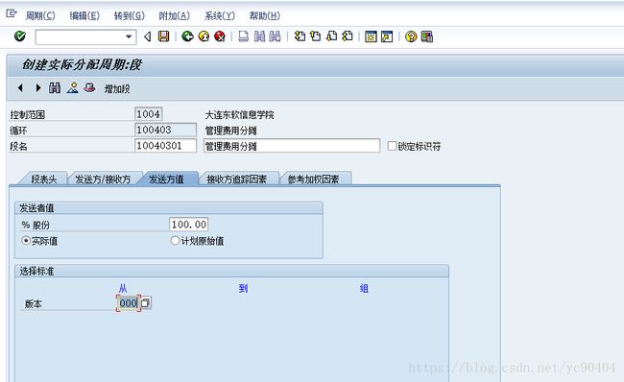
Task: Open the 帮助(H) menu
Action: [265, 15]
